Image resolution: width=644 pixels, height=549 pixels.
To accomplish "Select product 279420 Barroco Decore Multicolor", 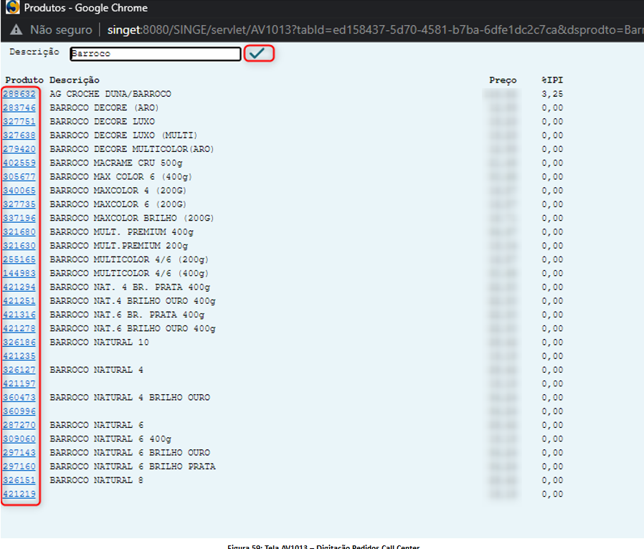I will tap(19, 149).
